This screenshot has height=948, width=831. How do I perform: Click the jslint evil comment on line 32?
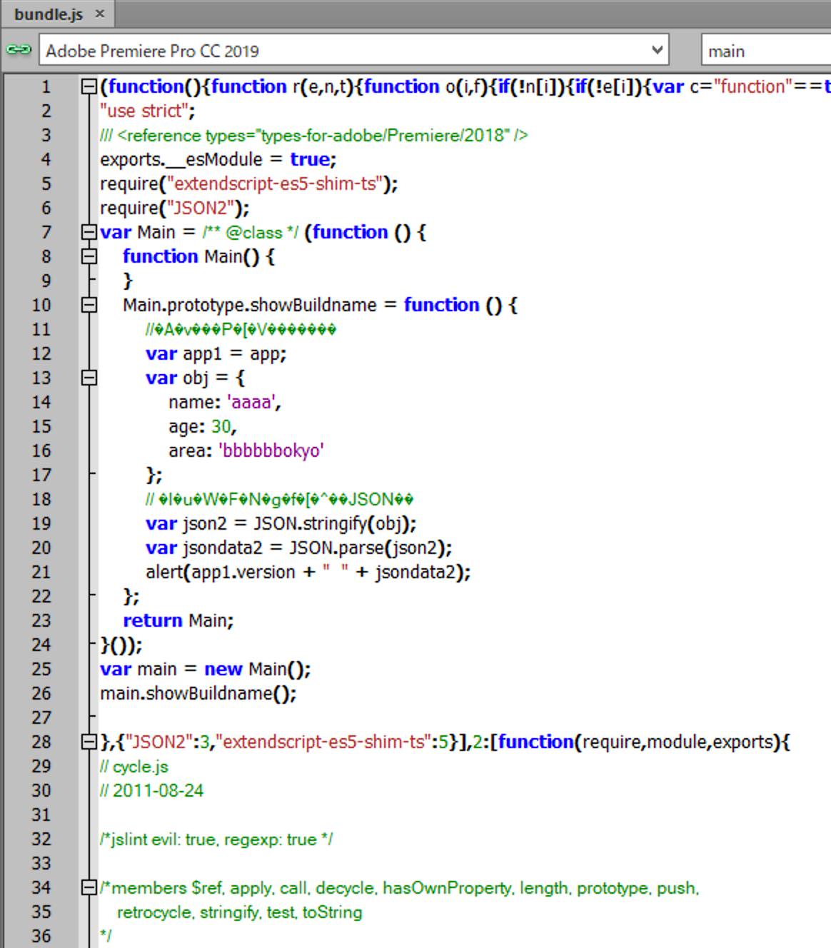pos(216,839)
